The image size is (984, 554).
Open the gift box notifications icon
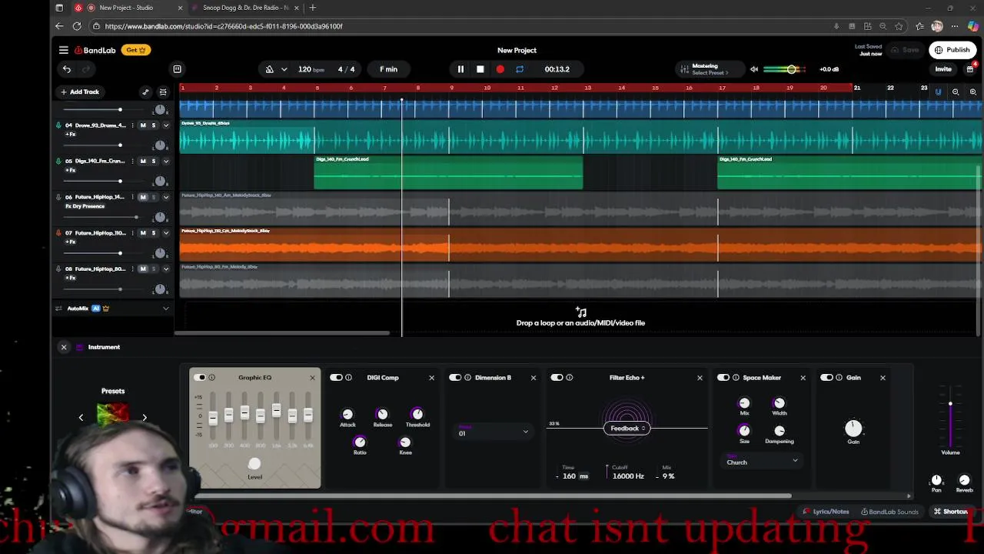pos(970,69)
